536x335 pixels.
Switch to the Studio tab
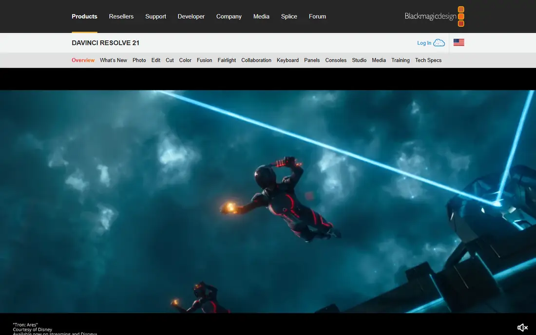359,60
